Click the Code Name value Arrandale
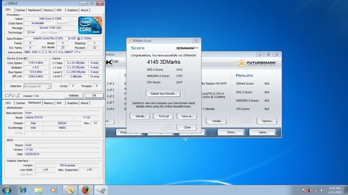The image size is (348, 195). click(37, 23)
